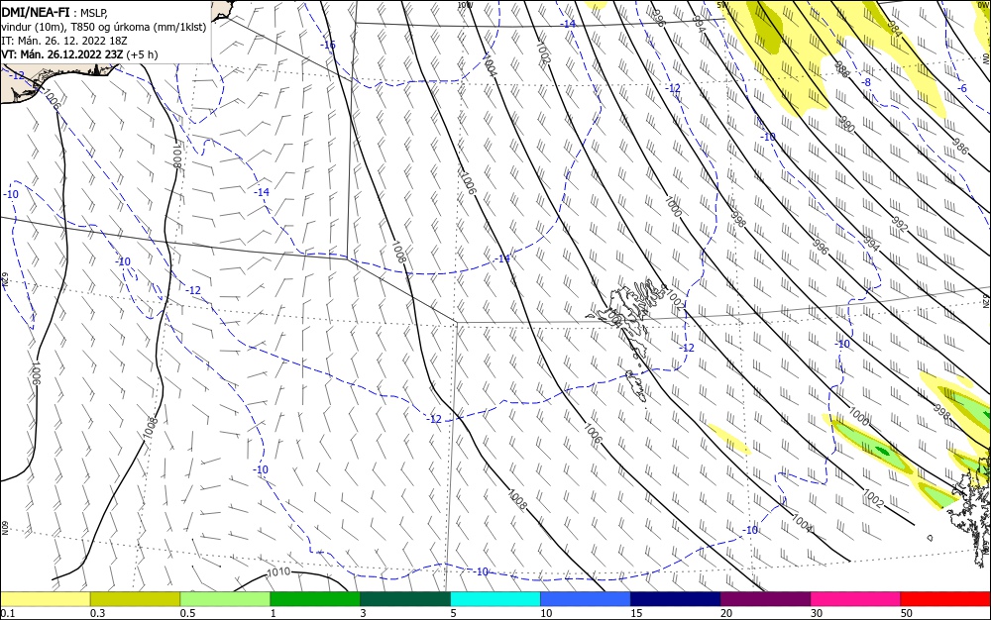This screenshot has width=991, height=620.
Task: Select the dark teal 3–5 legend swatch
Action: pyautogui.click(x=405, y=599)
